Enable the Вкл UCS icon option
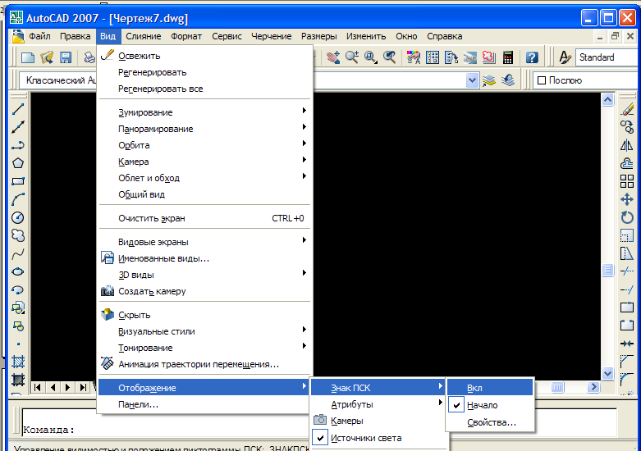 click(491, 388)
